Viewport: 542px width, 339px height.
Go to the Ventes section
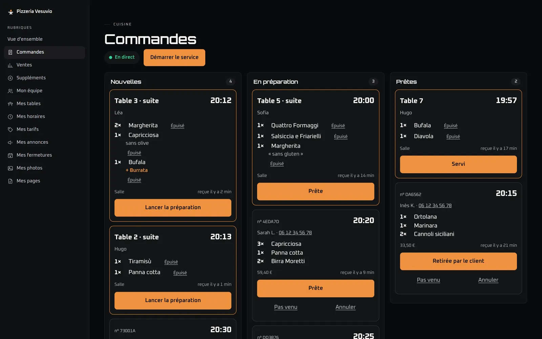44,65
